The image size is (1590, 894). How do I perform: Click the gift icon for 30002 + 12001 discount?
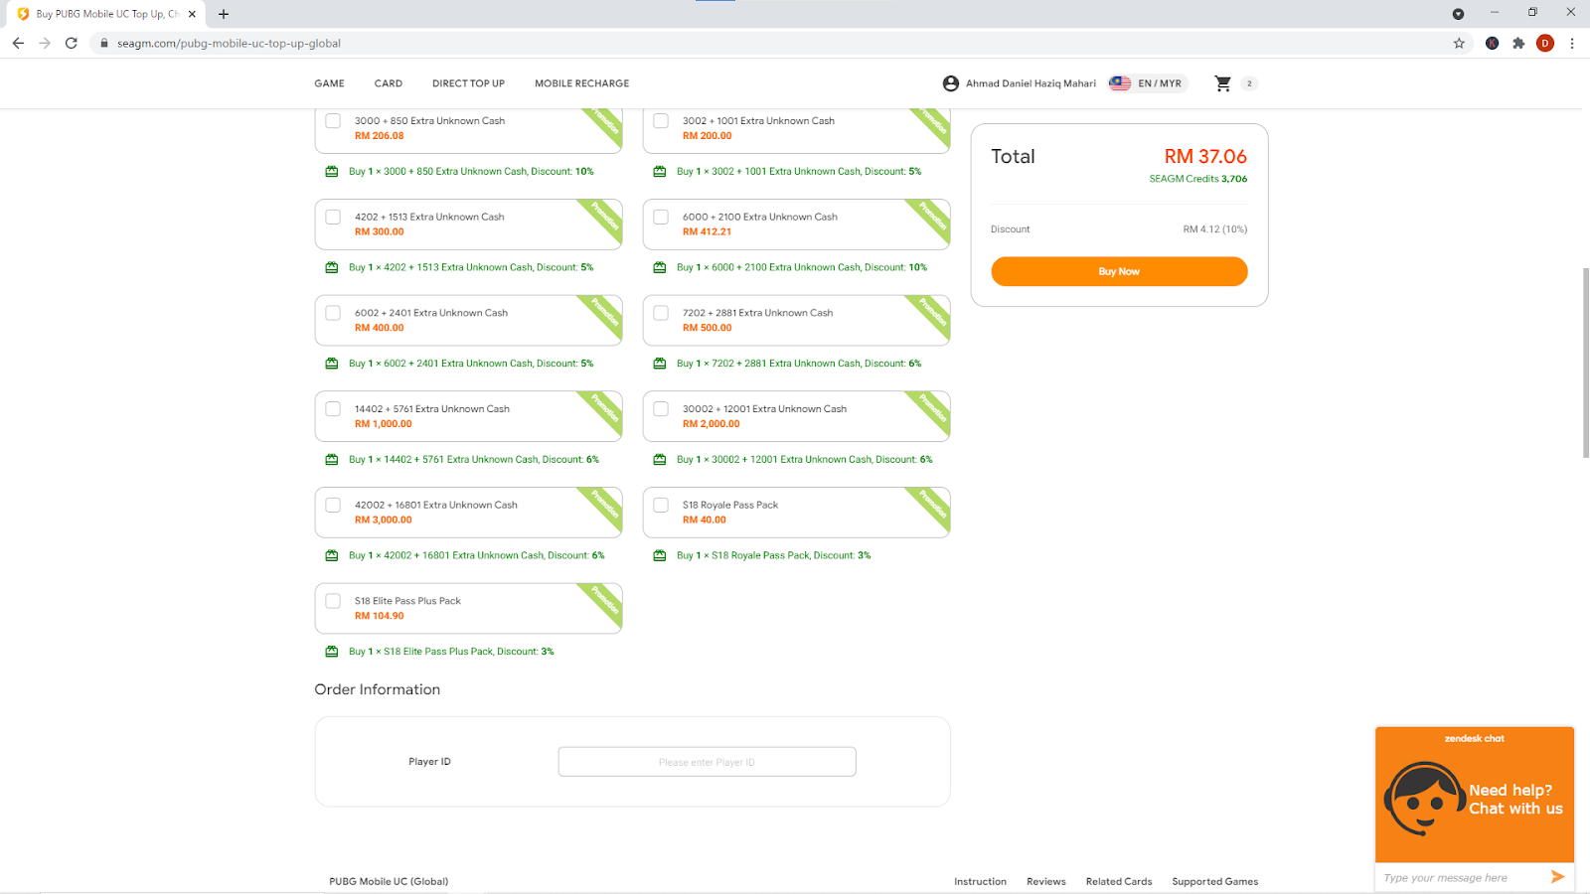[660, 459]
